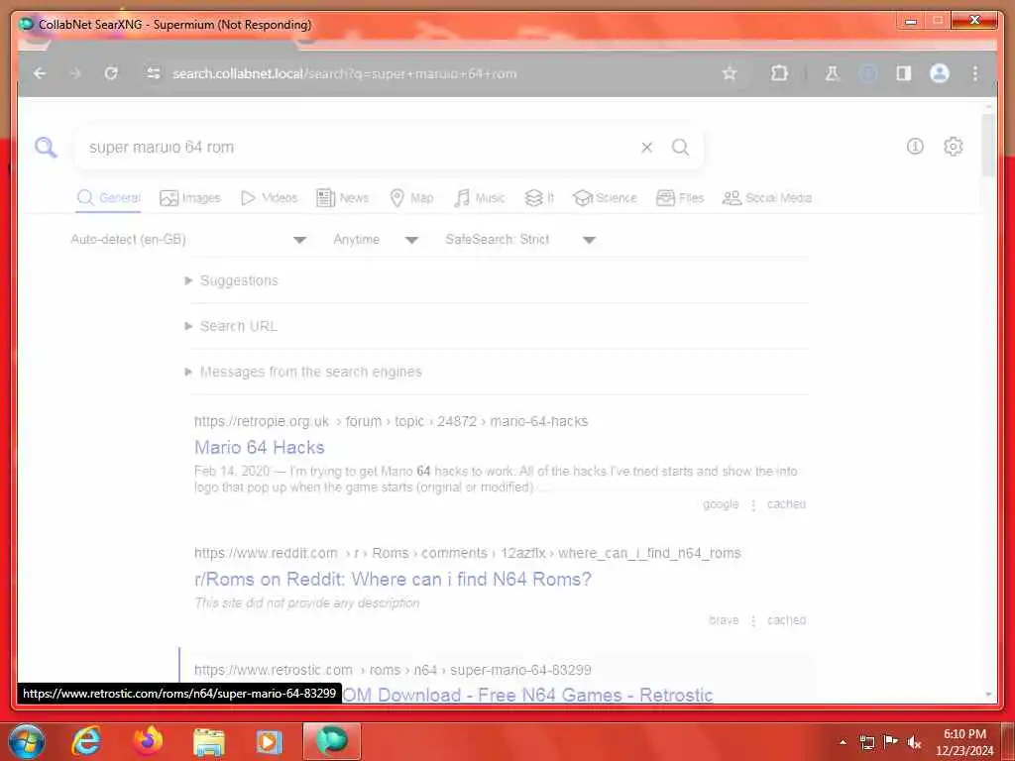
Task: Open cached copy of Reddit result
Action: (786, 620)
